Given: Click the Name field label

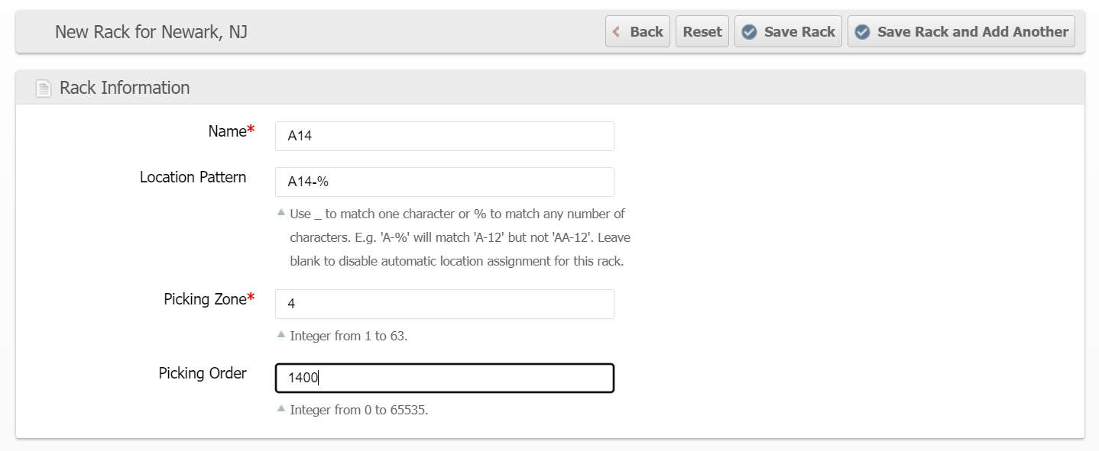Looking at the screenshot, I should click(x=227, y=131).
